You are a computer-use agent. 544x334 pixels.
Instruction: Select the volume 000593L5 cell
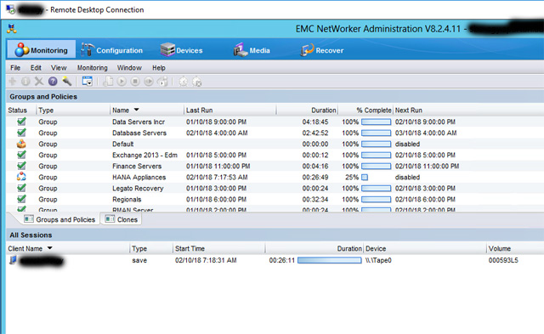[x=503, y=260]
